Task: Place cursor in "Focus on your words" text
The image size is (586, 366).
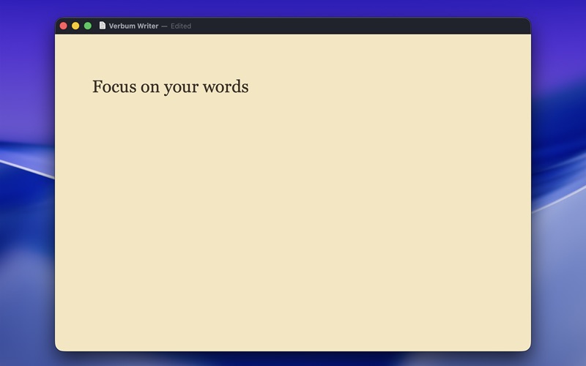Action: tap(171, 86)
